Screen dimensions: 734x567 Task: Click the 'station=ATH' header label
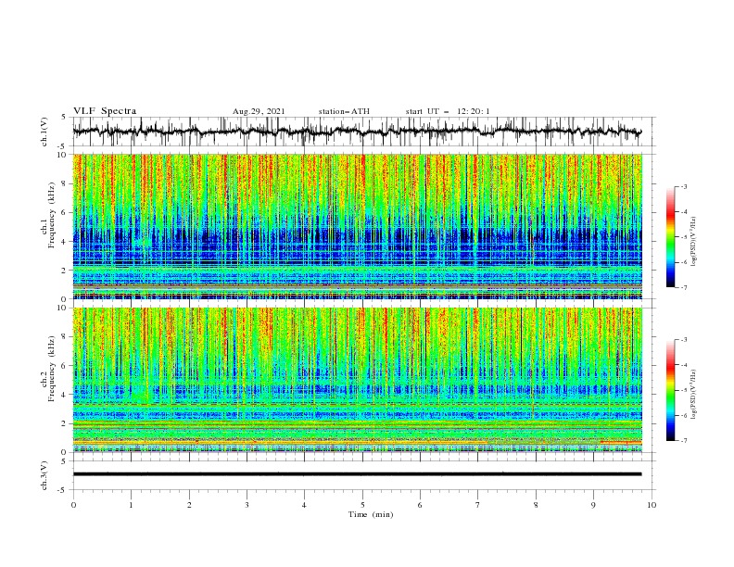point(344,111)
